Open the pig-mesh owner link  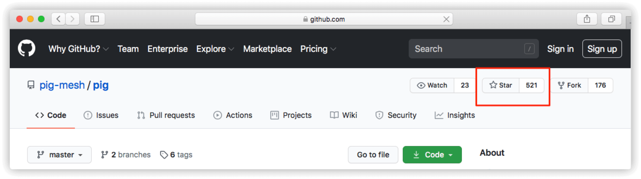click(62, 85)
